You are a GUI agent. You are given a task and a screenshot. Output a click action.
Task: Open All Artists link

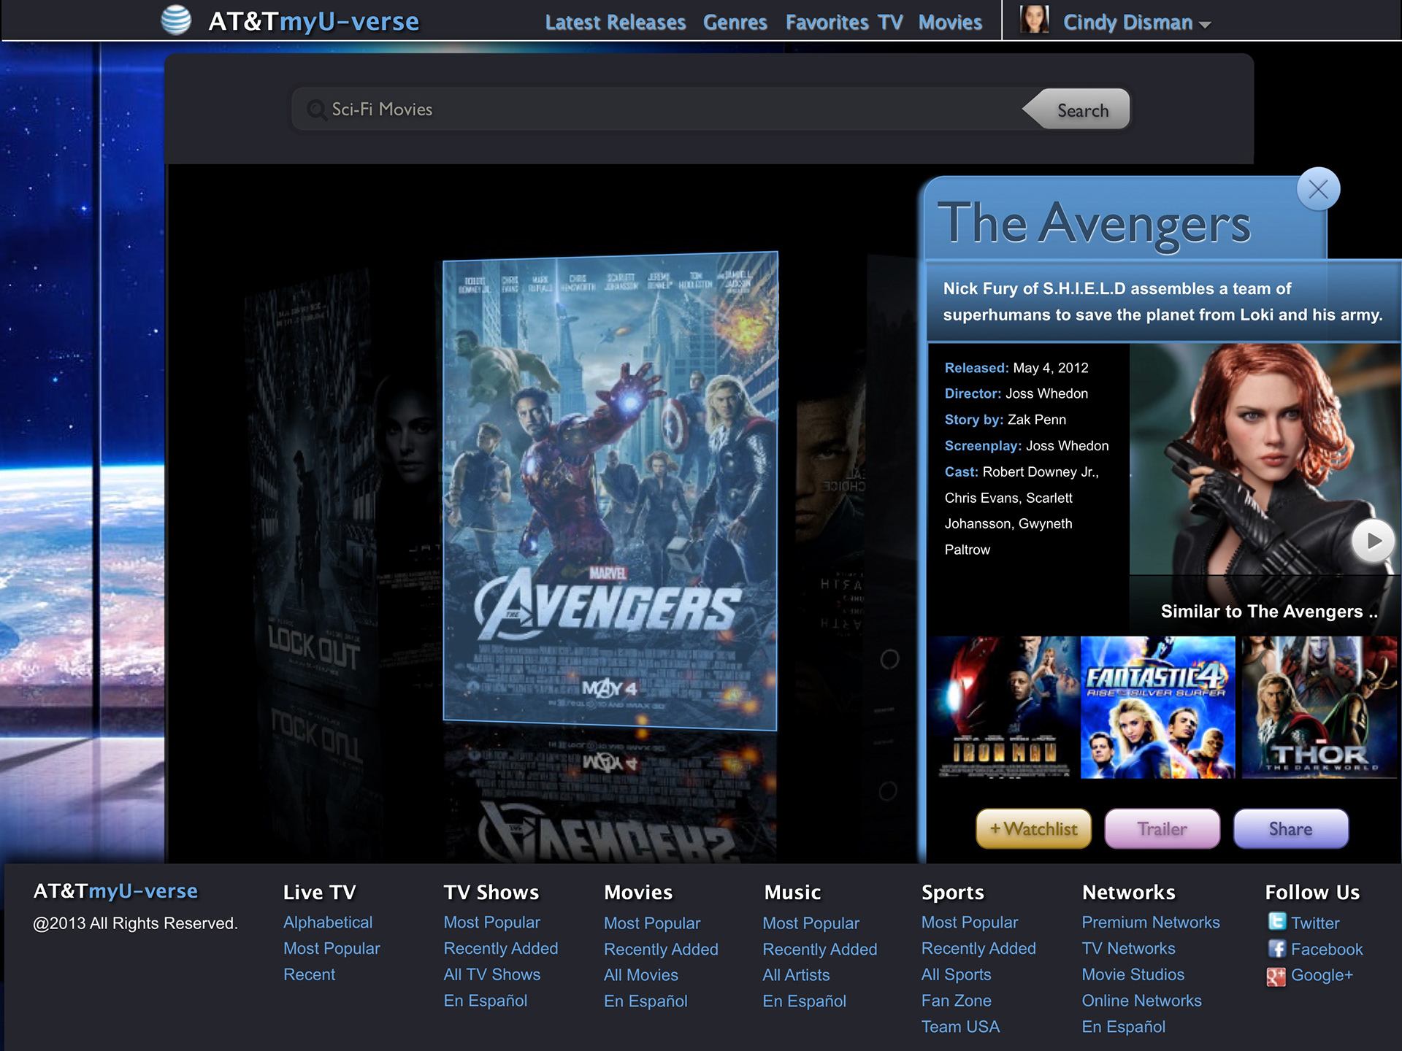pos(796,975)
